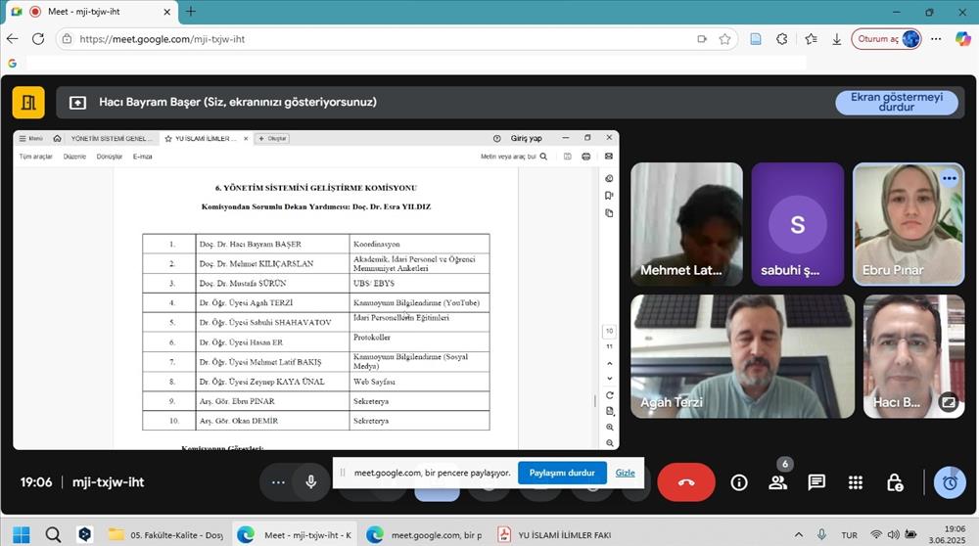Rotate page with circular arrow icon

pyautogui.click(x=609, y=395)
